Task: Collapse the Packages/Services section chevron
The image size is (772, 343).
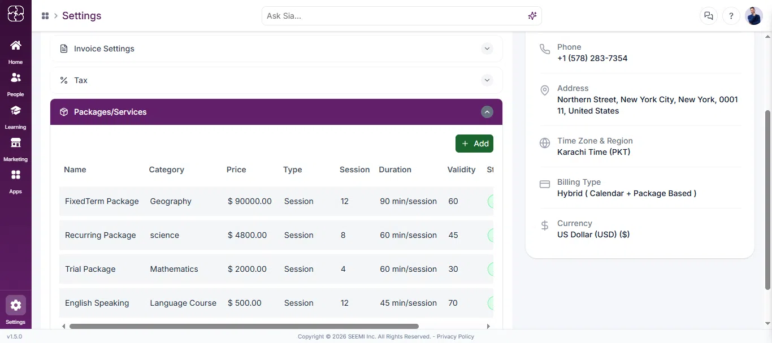Action: point(487,112)
